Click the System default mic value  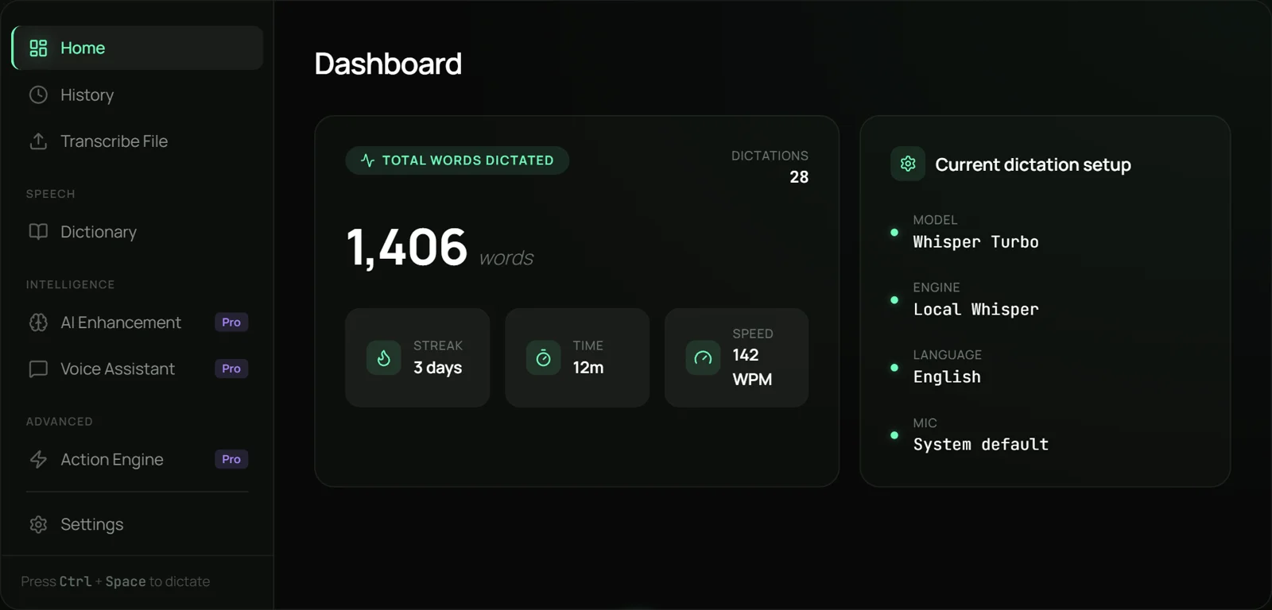980,445
